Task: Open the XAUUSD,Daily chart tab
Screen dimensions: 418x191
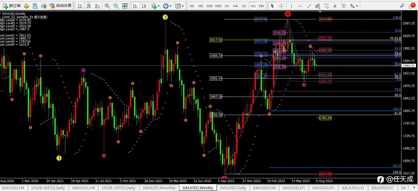Action: [x=233, y=188]
